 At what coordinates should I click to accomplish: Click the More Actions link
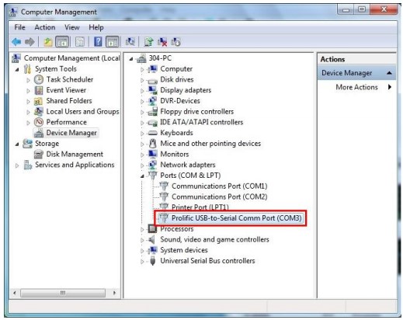356,87
